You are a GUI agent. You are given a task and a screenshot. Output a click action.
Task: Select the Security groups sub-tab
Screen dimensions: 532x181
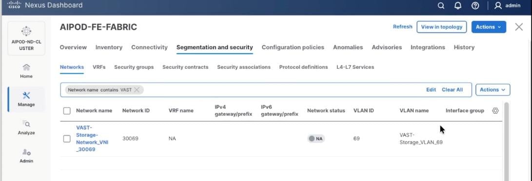tap(134, 67)
